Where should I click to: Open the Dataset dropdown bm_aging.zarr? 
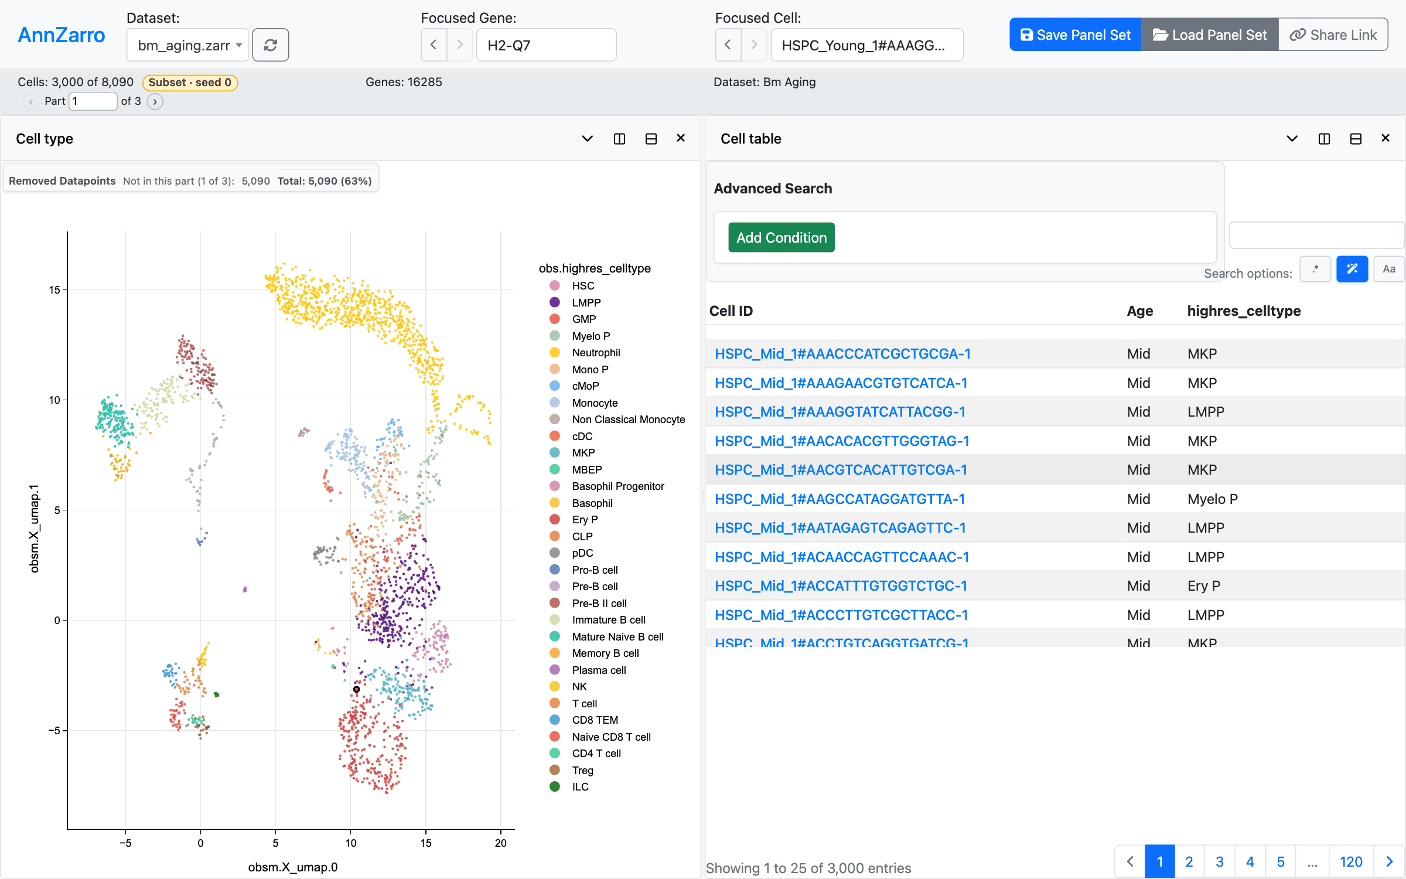(x=187, y=45)
